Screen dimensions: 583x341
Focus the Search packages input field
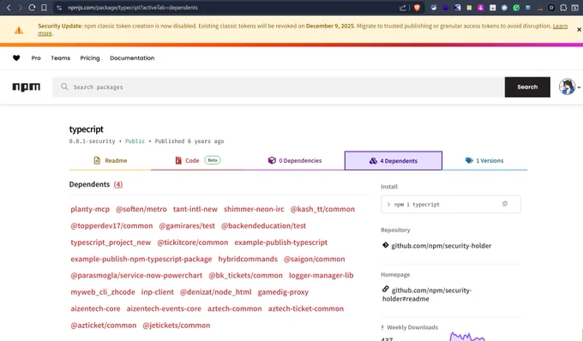tap(279, 87)
